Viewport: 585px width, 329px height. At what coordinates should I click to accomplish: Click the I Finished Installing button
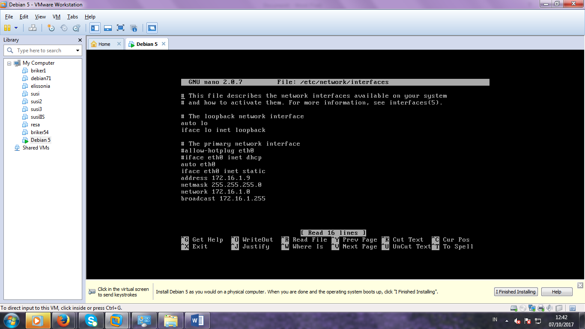516,292
